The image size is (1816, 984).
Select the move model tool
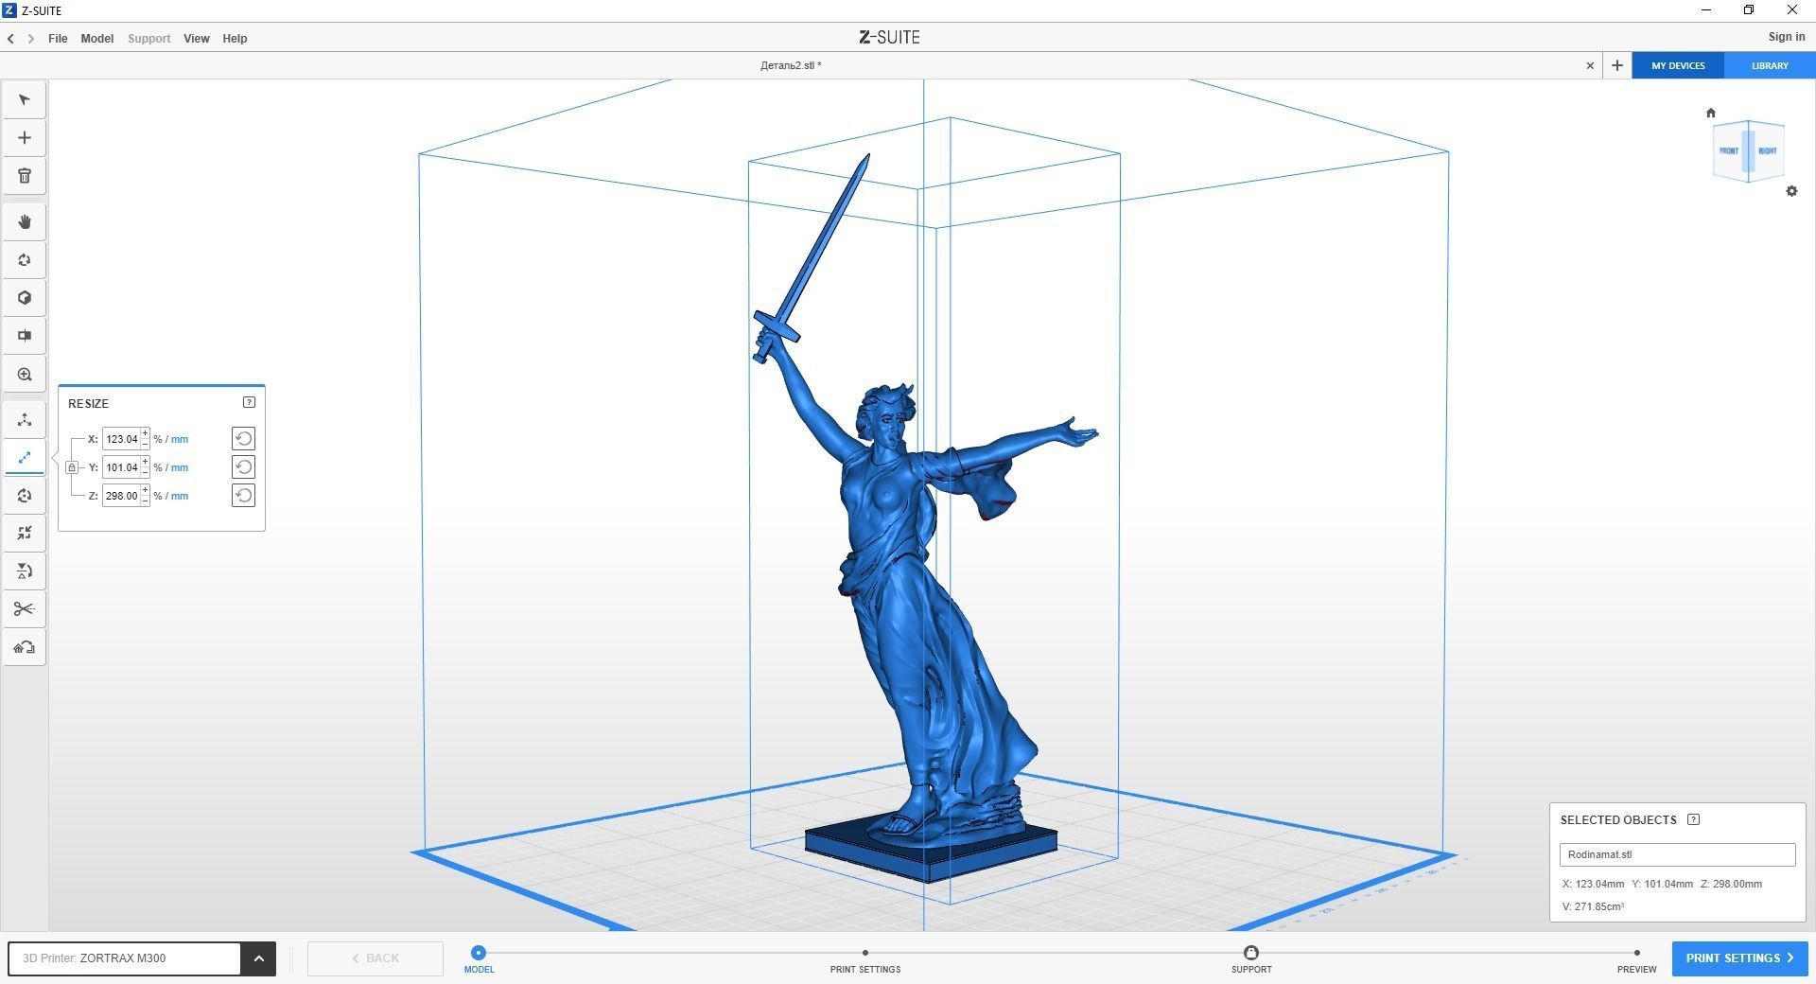tap(25, 420)
